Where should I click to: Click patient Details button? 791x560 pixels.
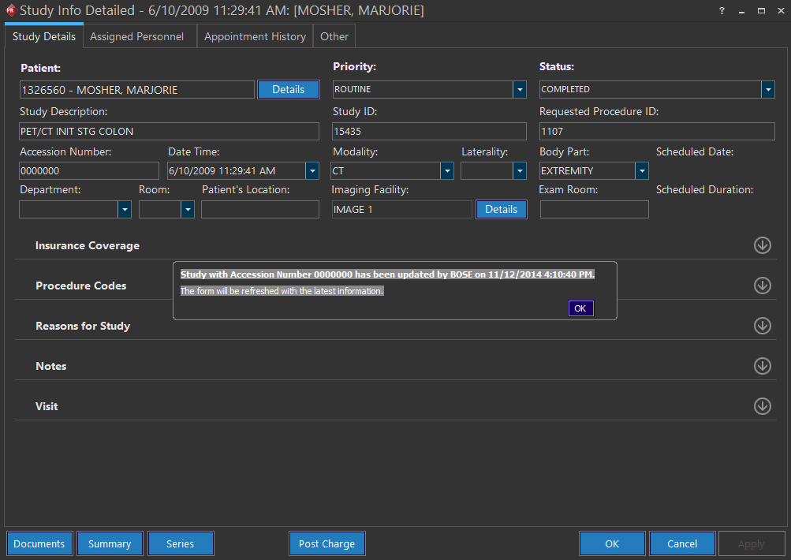click(x=288, y=90)
